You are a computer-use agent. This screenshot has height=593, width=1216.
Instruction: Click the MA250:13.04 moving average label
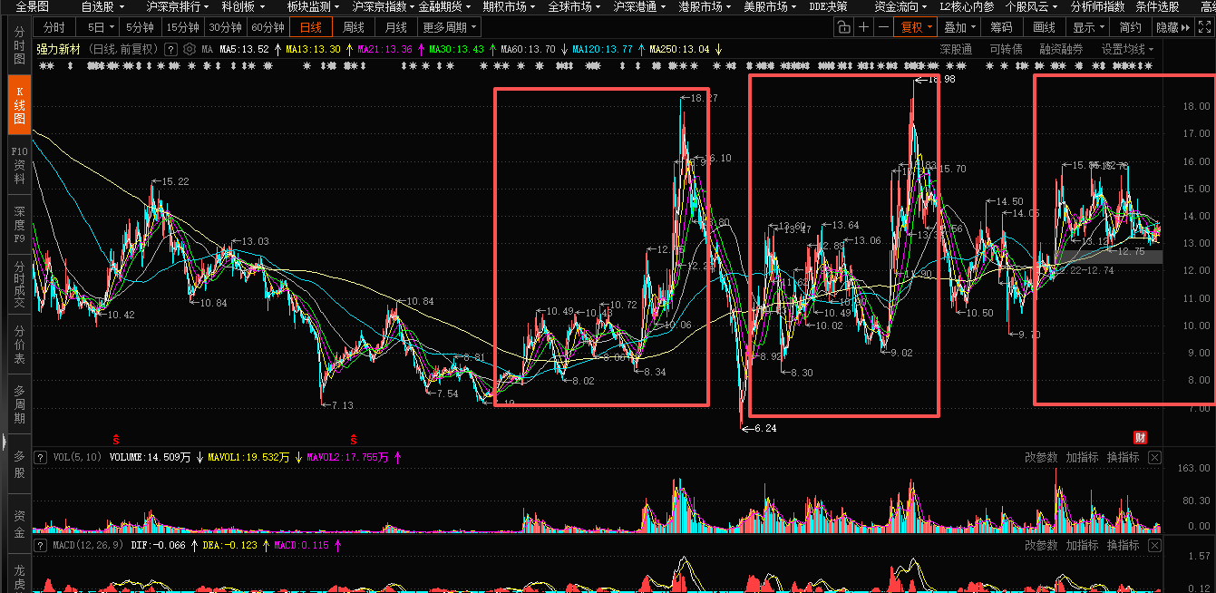[x=680, y=49]
